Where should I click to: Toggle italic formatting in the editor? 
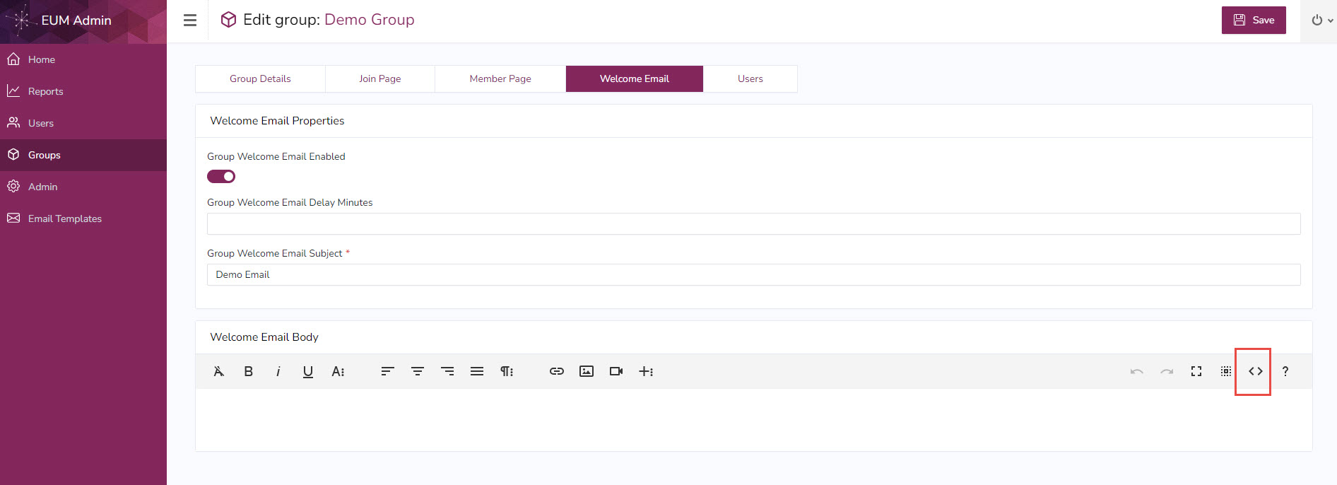pyautogui.click(x=278, y=371)
